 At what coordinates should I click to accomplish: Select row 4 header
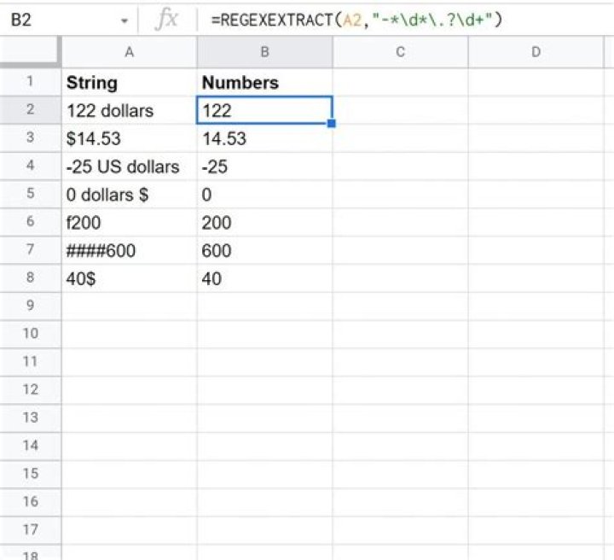[30, 166]
